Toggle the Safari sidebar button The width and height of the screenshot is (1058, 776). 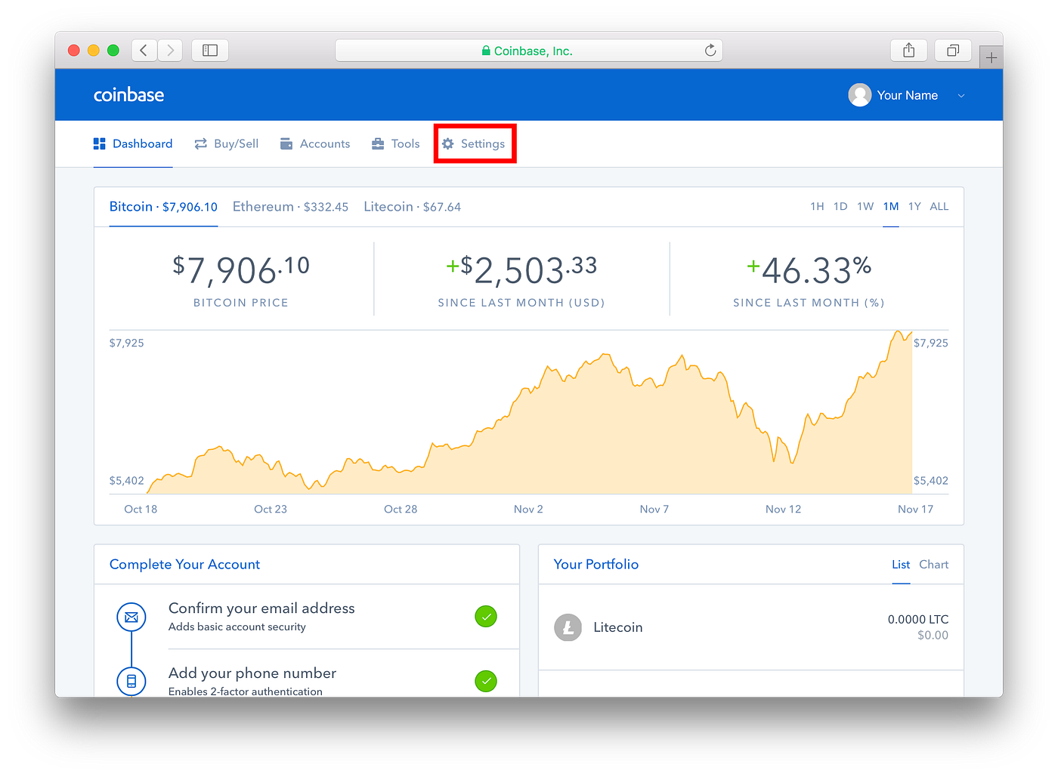point(210,51)
